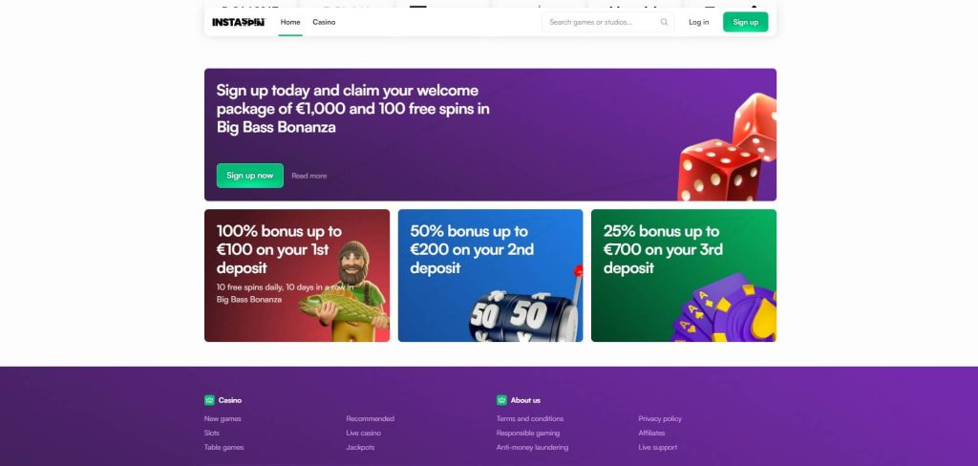Focus the Search games or studios field
Viewport: 978px width, 466px height.
coord(602,22)
